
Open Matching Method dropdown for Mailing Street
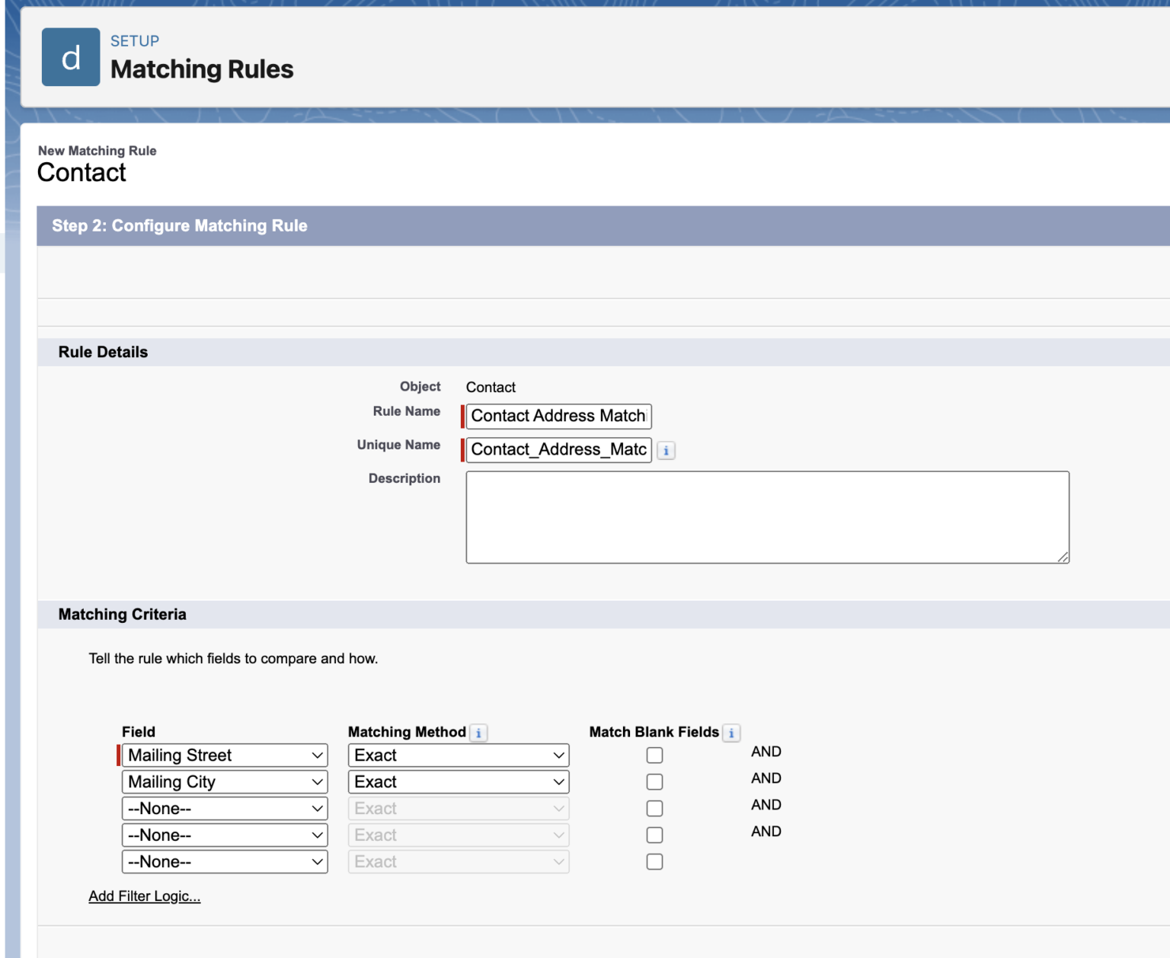point(459,755)
